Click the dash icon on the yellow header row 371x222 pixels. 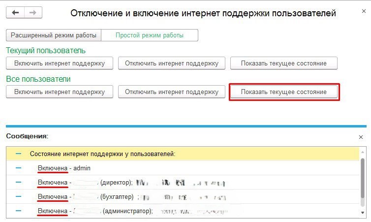[18, 154]
